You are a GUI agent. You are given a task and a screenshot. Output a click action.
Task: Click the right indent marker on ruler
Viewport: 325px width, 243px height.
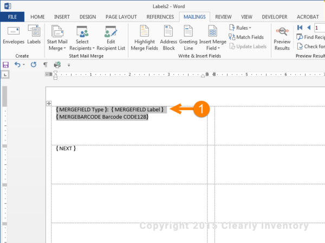coord(203,76)
